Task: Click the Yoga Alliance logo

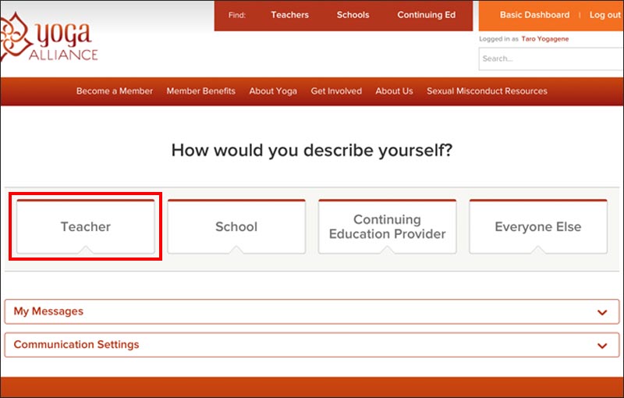Action: coord(49,37)
